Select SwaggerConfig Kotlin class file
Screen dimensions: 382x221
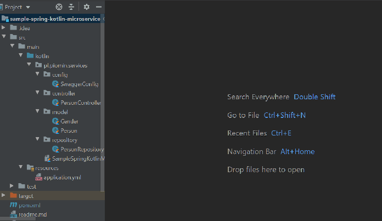[x=79, y=84]
